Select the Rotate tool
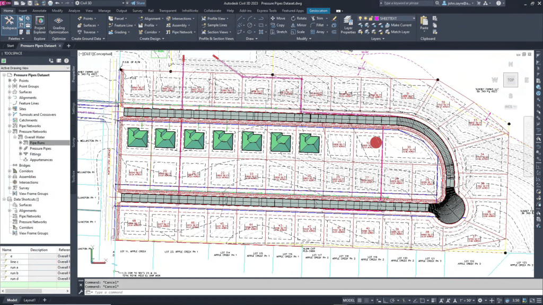Viewport: 543px width, 305px height. pos(298,18)
